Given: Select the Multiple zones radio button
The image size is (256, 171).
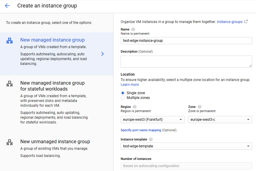Looking at the screenshot, I should [123, 98].
